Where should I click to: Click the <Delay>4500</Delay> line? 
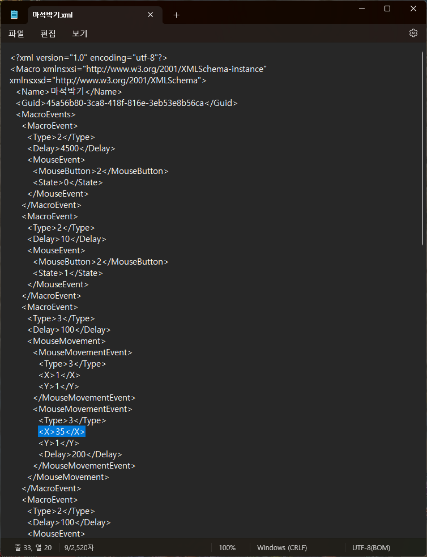pyautogui.click(x=71, y=148)
